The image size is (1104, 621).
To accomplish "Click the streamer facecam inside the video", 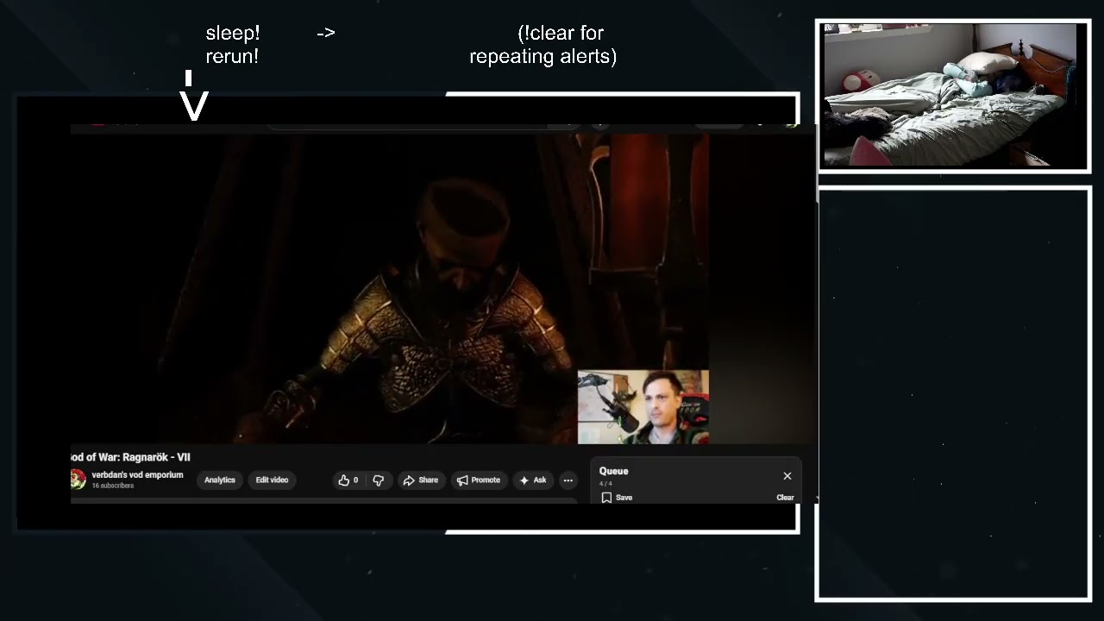I will (x=643, y=407).
